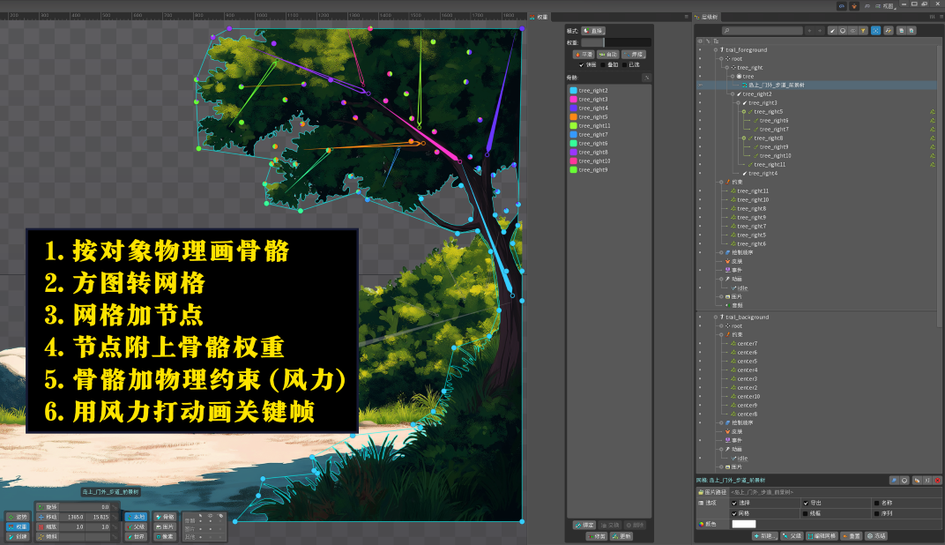The width and height of the screenshot is (945, 545).
Task: Click the search field in the tree panel
Action: (x=762, y=31)
